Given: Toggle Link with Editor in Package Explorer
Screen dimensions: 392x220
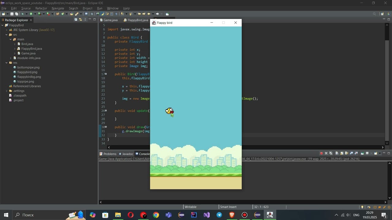Looking at the screenshot, I should pyautogui.click(x=81, y=20).
